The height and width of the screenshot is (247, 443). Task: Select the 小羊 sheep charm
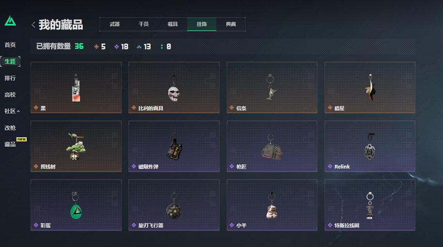(x=272, y=205)
